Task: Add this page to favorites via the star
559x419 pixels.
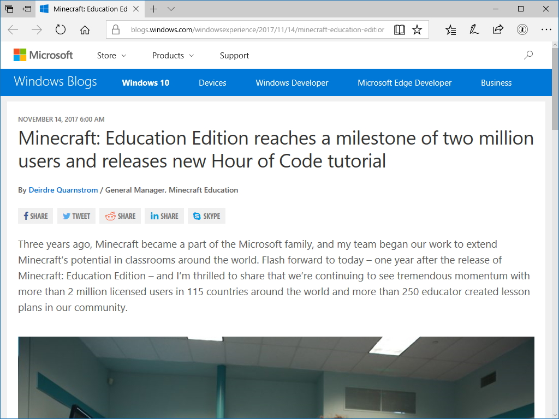Action: [x=417, y=29]
